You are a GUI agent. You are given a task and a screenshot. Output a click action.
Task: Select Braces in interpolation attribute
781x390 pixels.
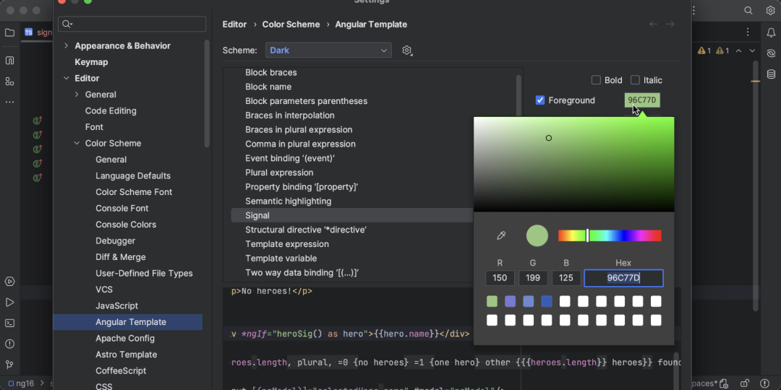pos(290,116)
